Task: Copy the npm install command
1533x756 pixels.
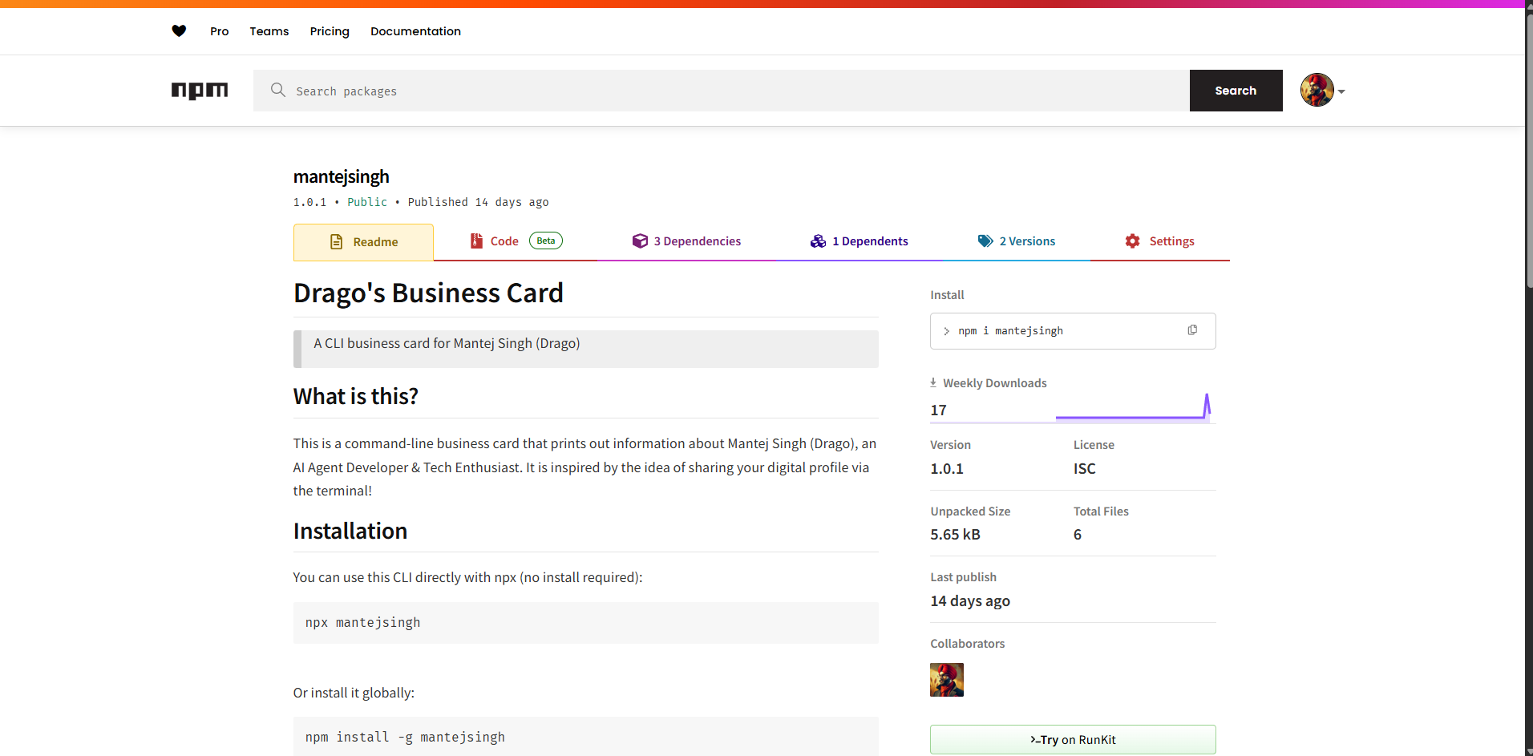Action: pos(1192,330)
